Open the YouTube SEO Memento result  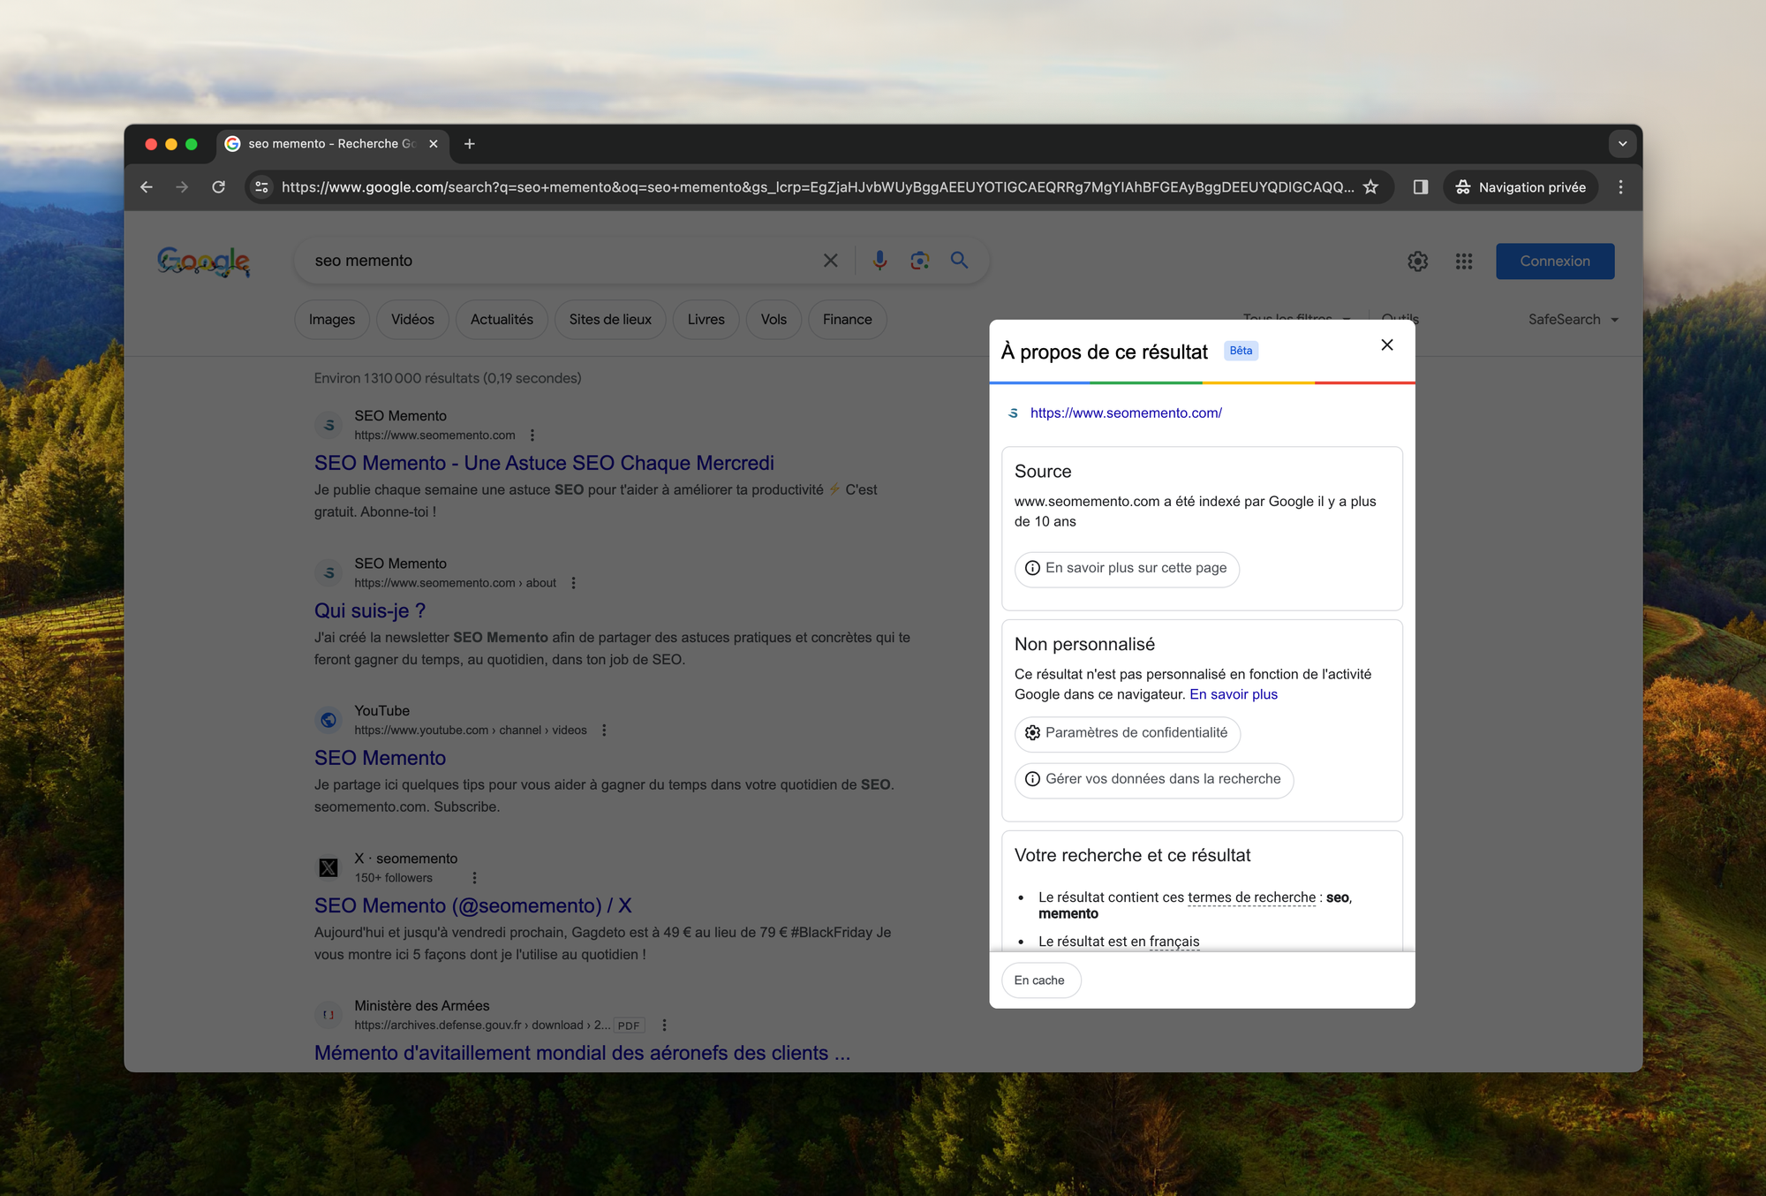pos(380,758)
